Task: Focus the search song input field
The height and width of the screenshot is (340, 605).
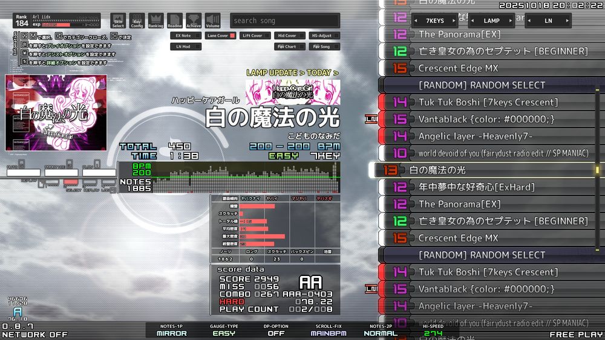Action: tap(285, 21)
